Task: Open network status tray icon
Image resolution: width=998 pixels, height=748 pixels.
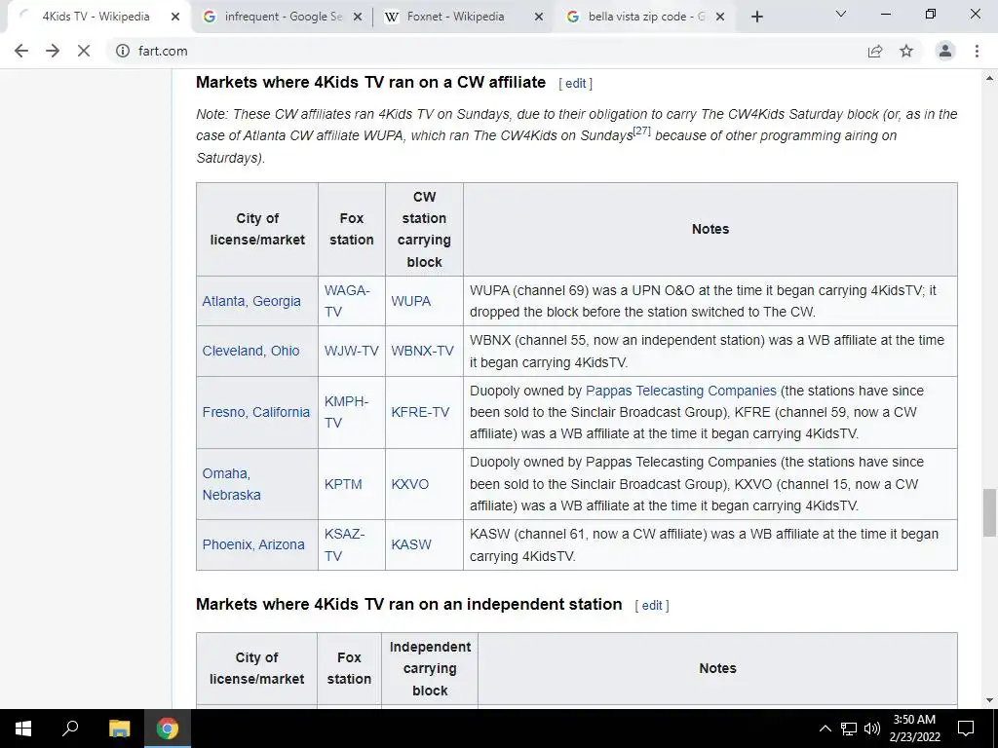Action: pos(849,729)
